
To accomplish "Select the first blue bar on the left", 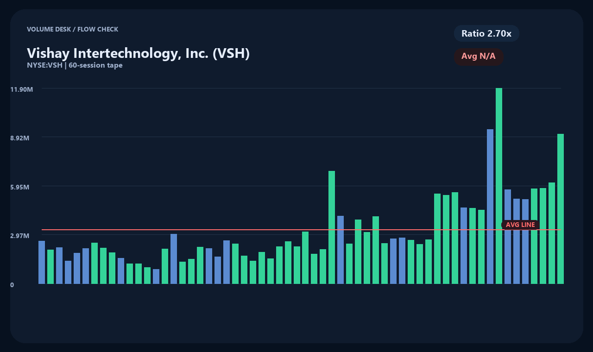I will point(42,262).
